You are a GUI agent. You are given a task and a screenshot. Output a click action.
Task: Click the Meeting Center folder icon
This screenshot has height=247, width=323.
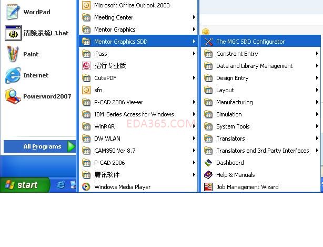tap(86, 17)
